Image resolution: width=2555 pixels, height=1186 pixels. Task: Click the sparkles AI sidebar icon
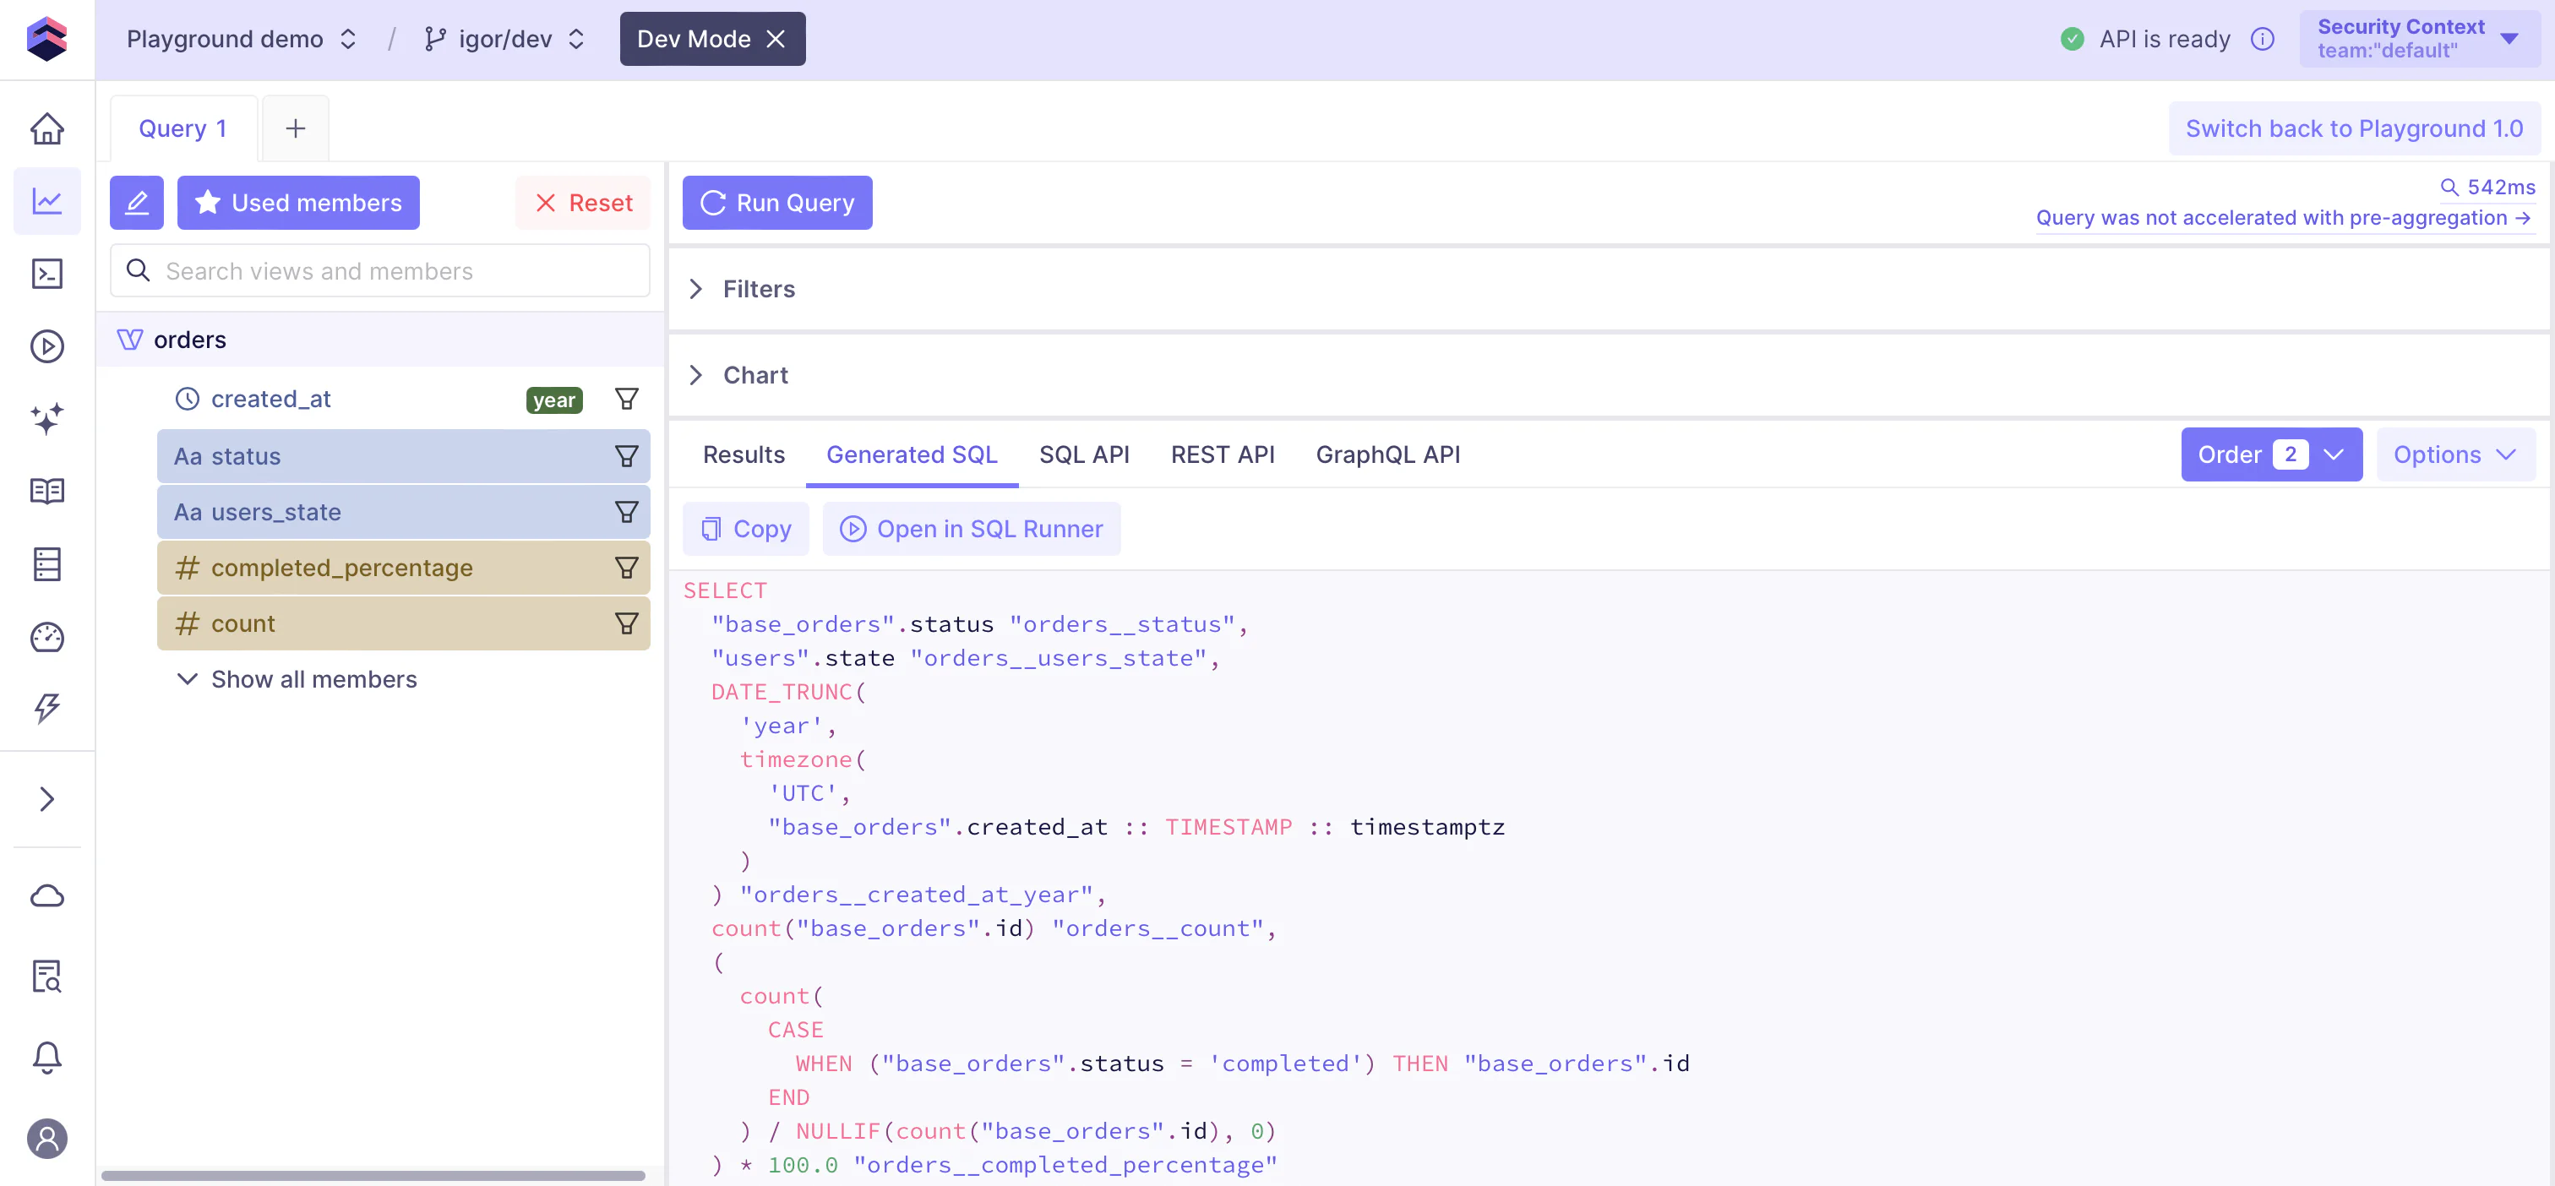point(46,418)
